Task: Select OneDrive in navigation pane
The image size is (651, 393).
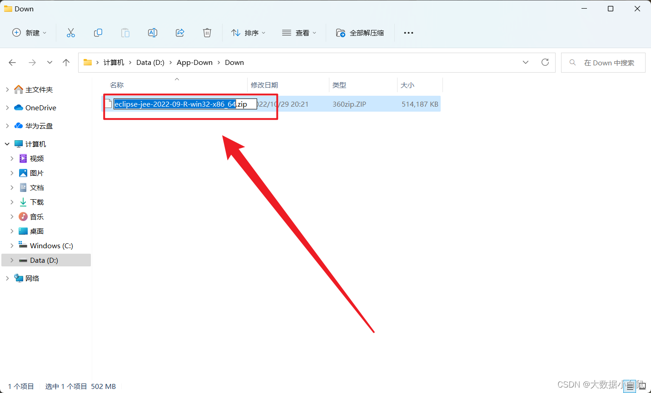Action: 41,108
